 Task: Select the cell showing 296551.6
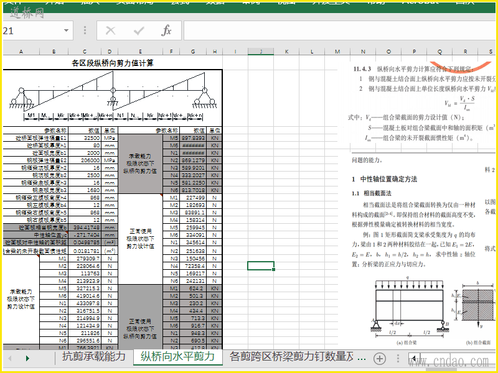point(85,341)
